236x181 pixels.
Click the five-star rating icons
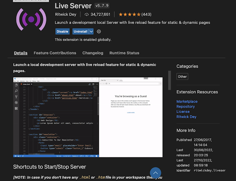[129, 14]
